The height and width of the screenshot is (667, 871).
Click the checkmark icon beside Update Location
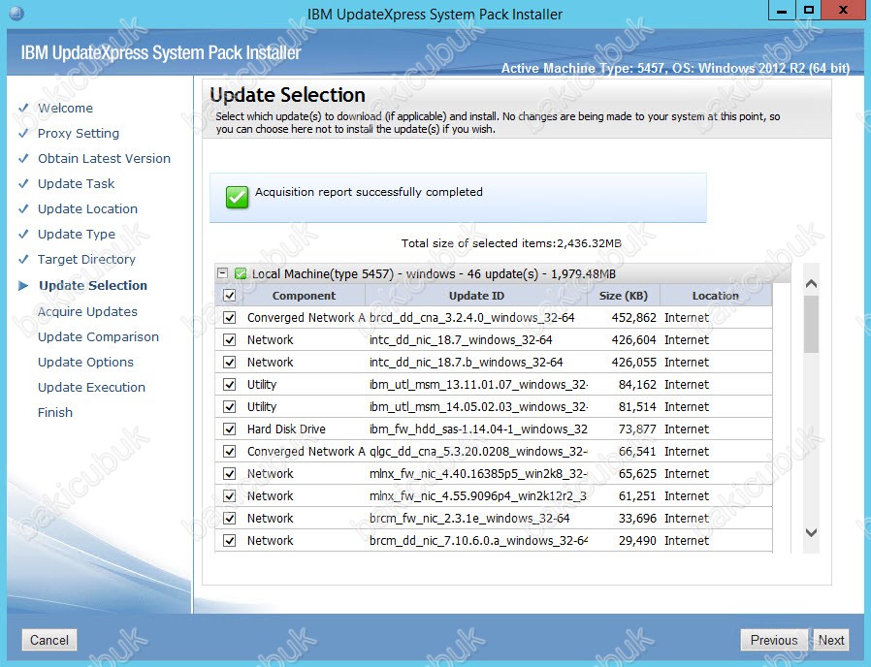click(23, 208)
